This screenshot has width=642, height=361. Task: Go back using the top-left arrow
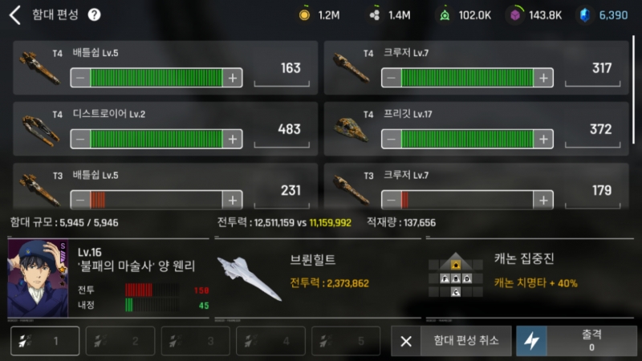[14, 15]
